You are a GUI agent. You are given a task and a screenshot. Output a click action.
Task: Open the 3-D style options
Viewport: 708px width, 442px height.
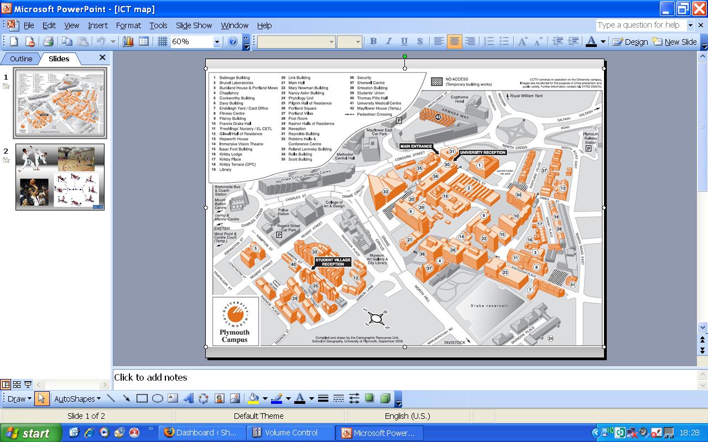click(385, 398)
